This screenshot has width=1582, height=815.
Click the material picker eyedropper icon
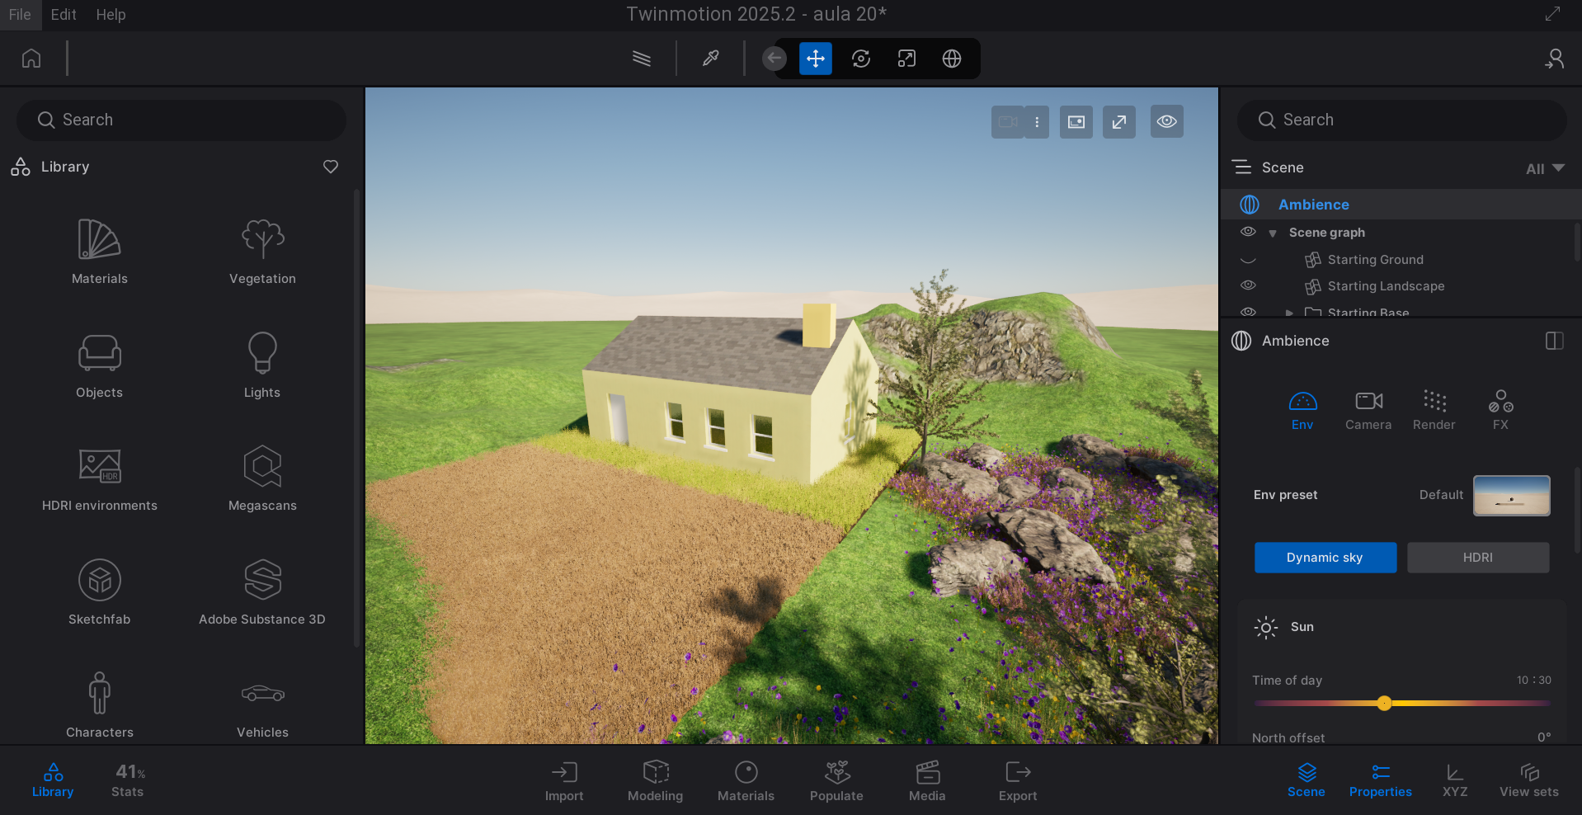[710, 59]
